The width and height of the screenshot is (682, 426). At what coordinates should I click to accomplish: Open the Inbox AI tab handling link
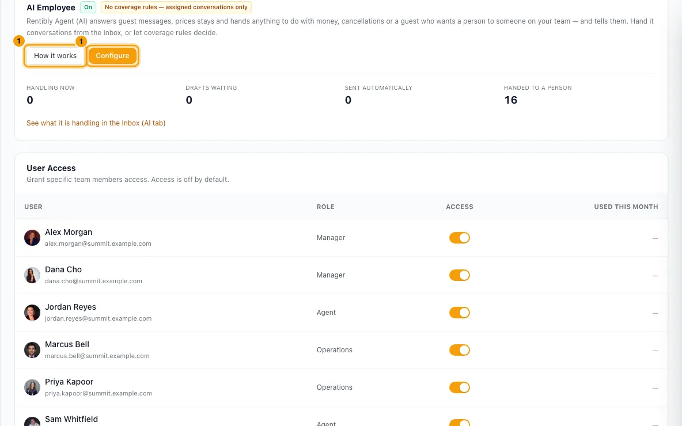click(x=96, y=123)
